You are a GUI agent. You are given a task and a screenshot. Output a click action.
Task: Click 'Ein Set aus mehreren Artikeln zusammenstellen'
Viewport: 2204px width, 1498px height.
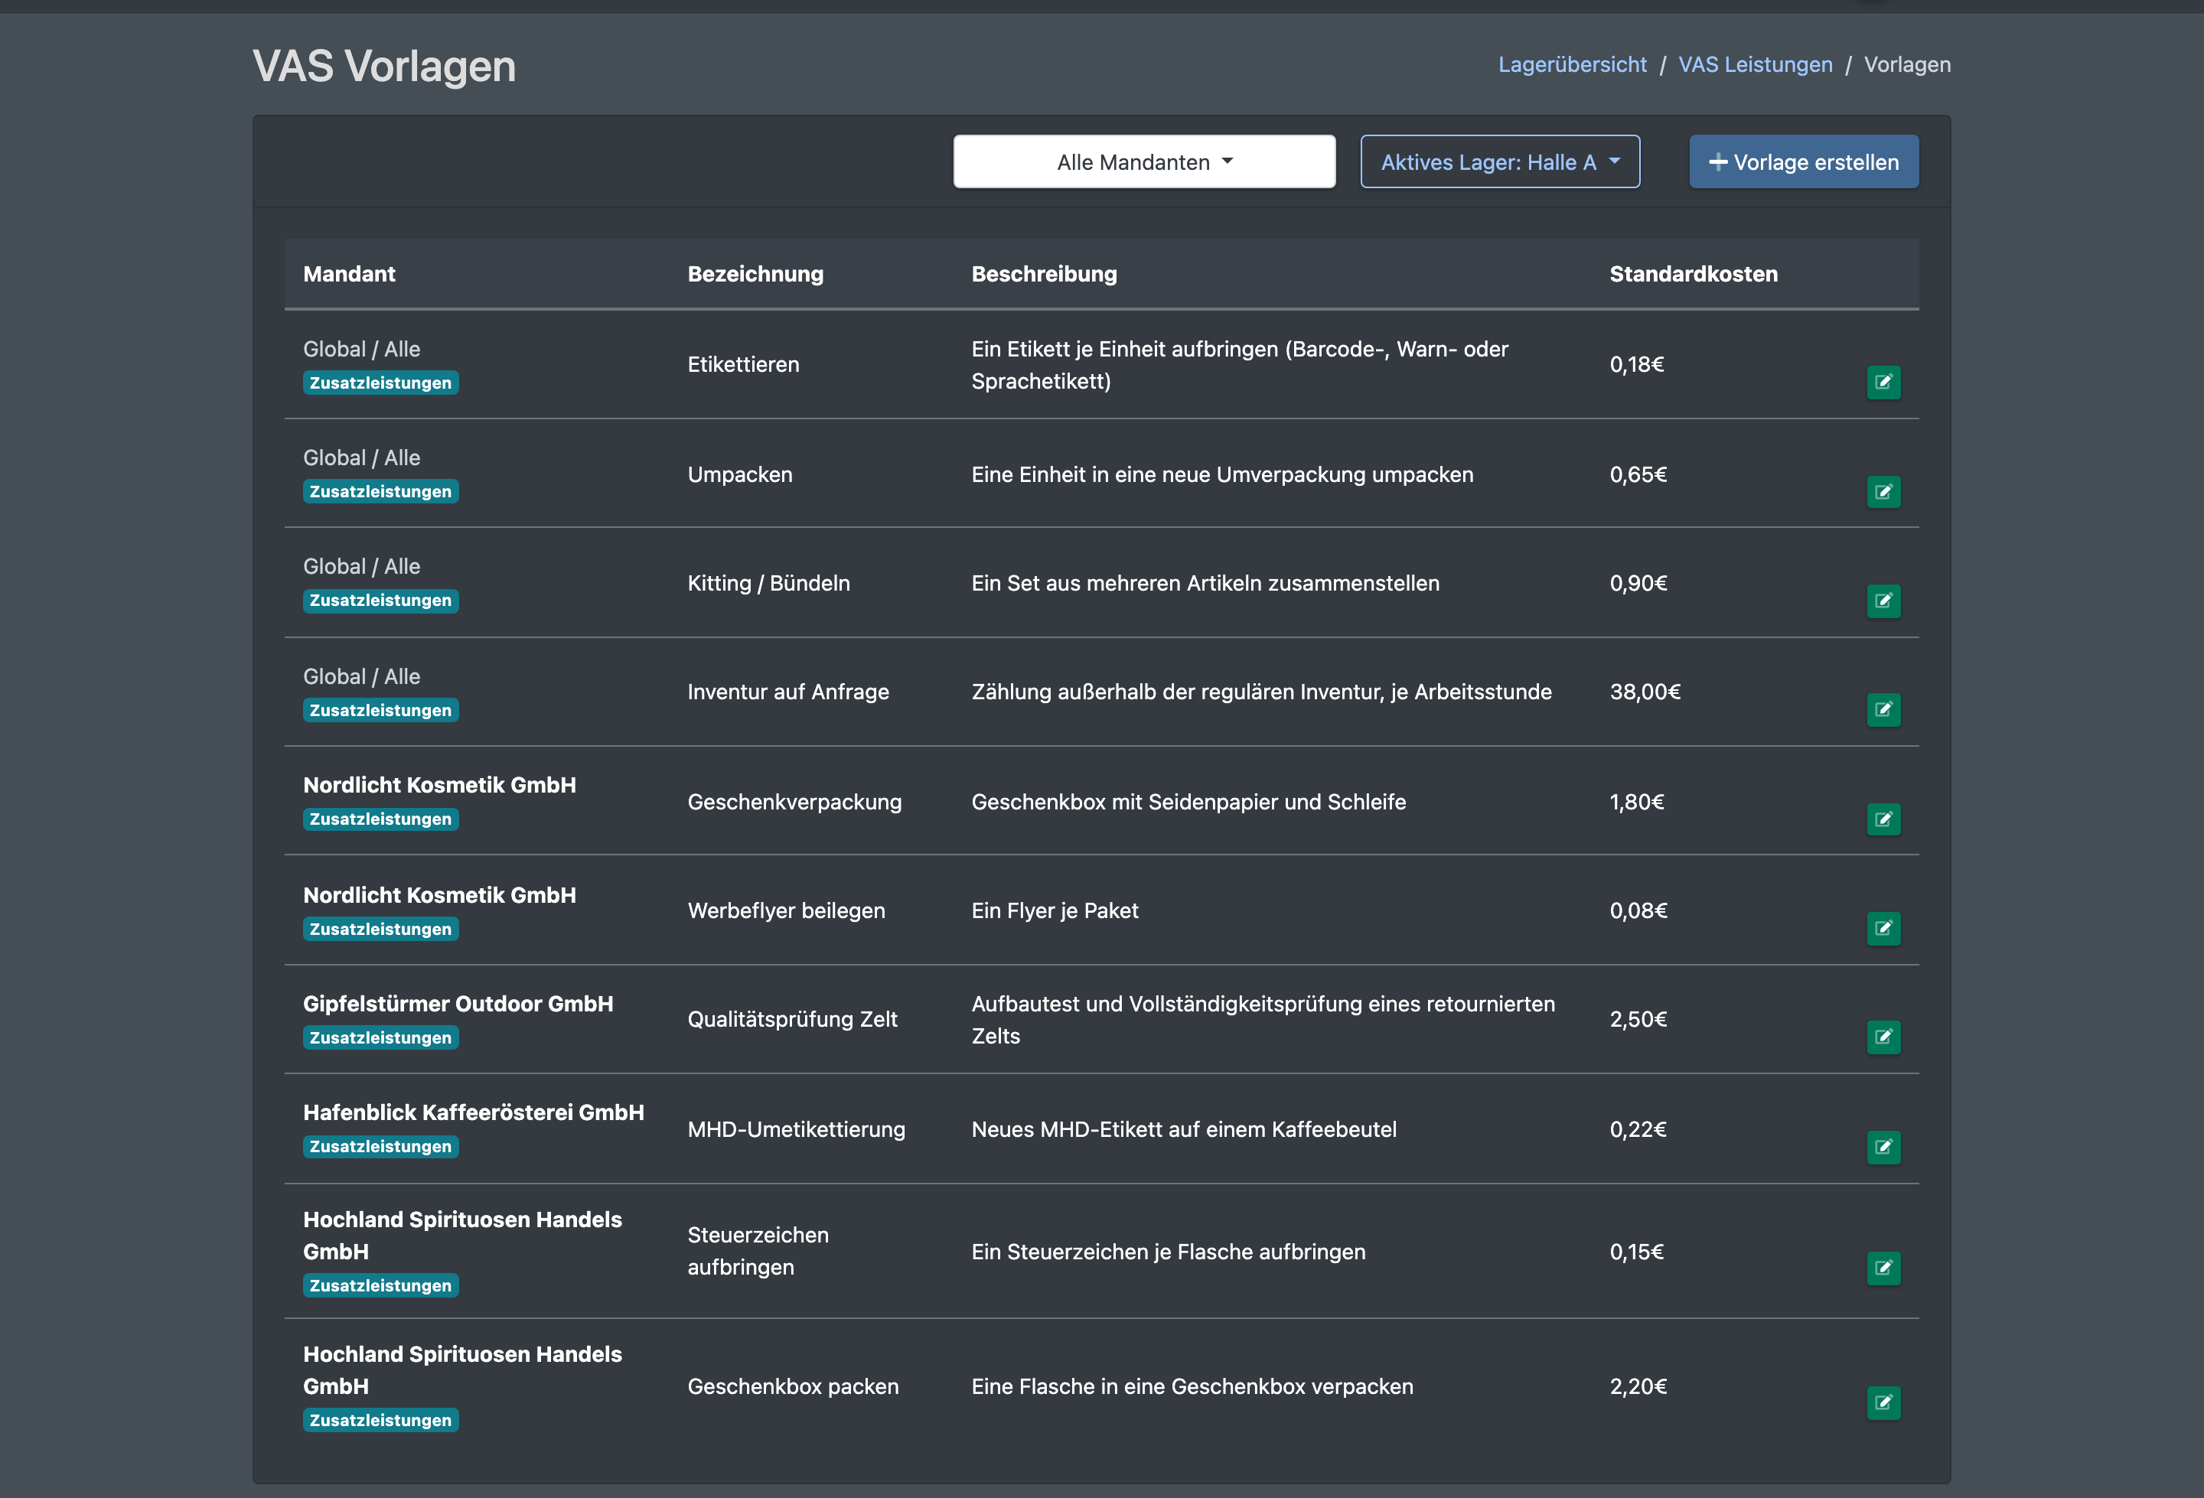click(x=1205, y=583)
